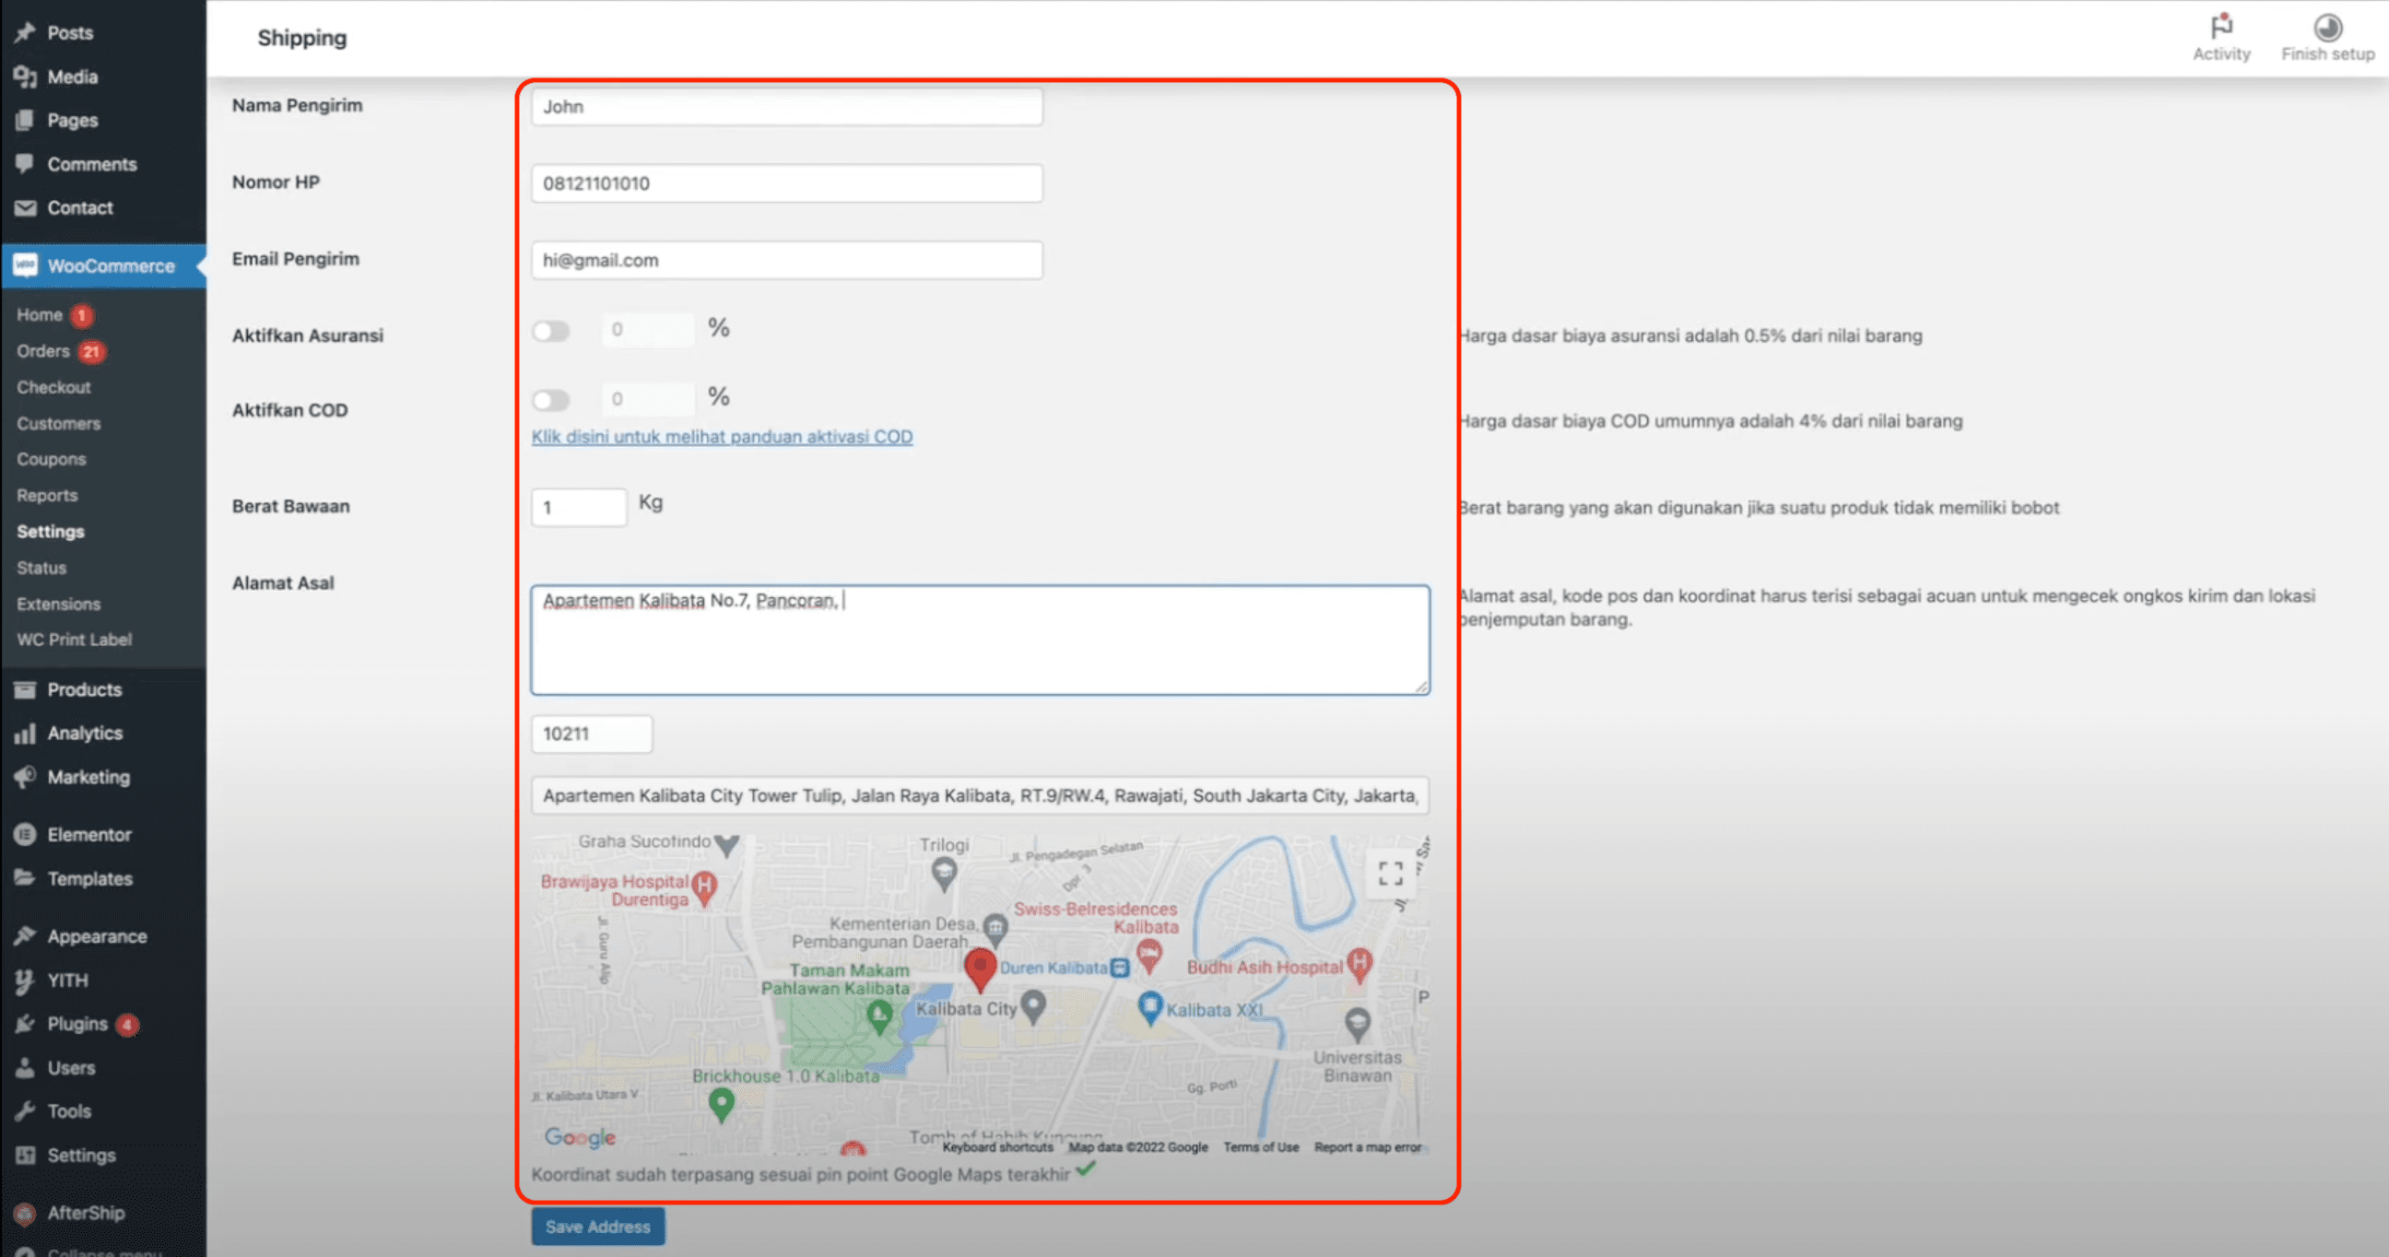Click the postal code field showing 10211

click(x=592, y=734)
